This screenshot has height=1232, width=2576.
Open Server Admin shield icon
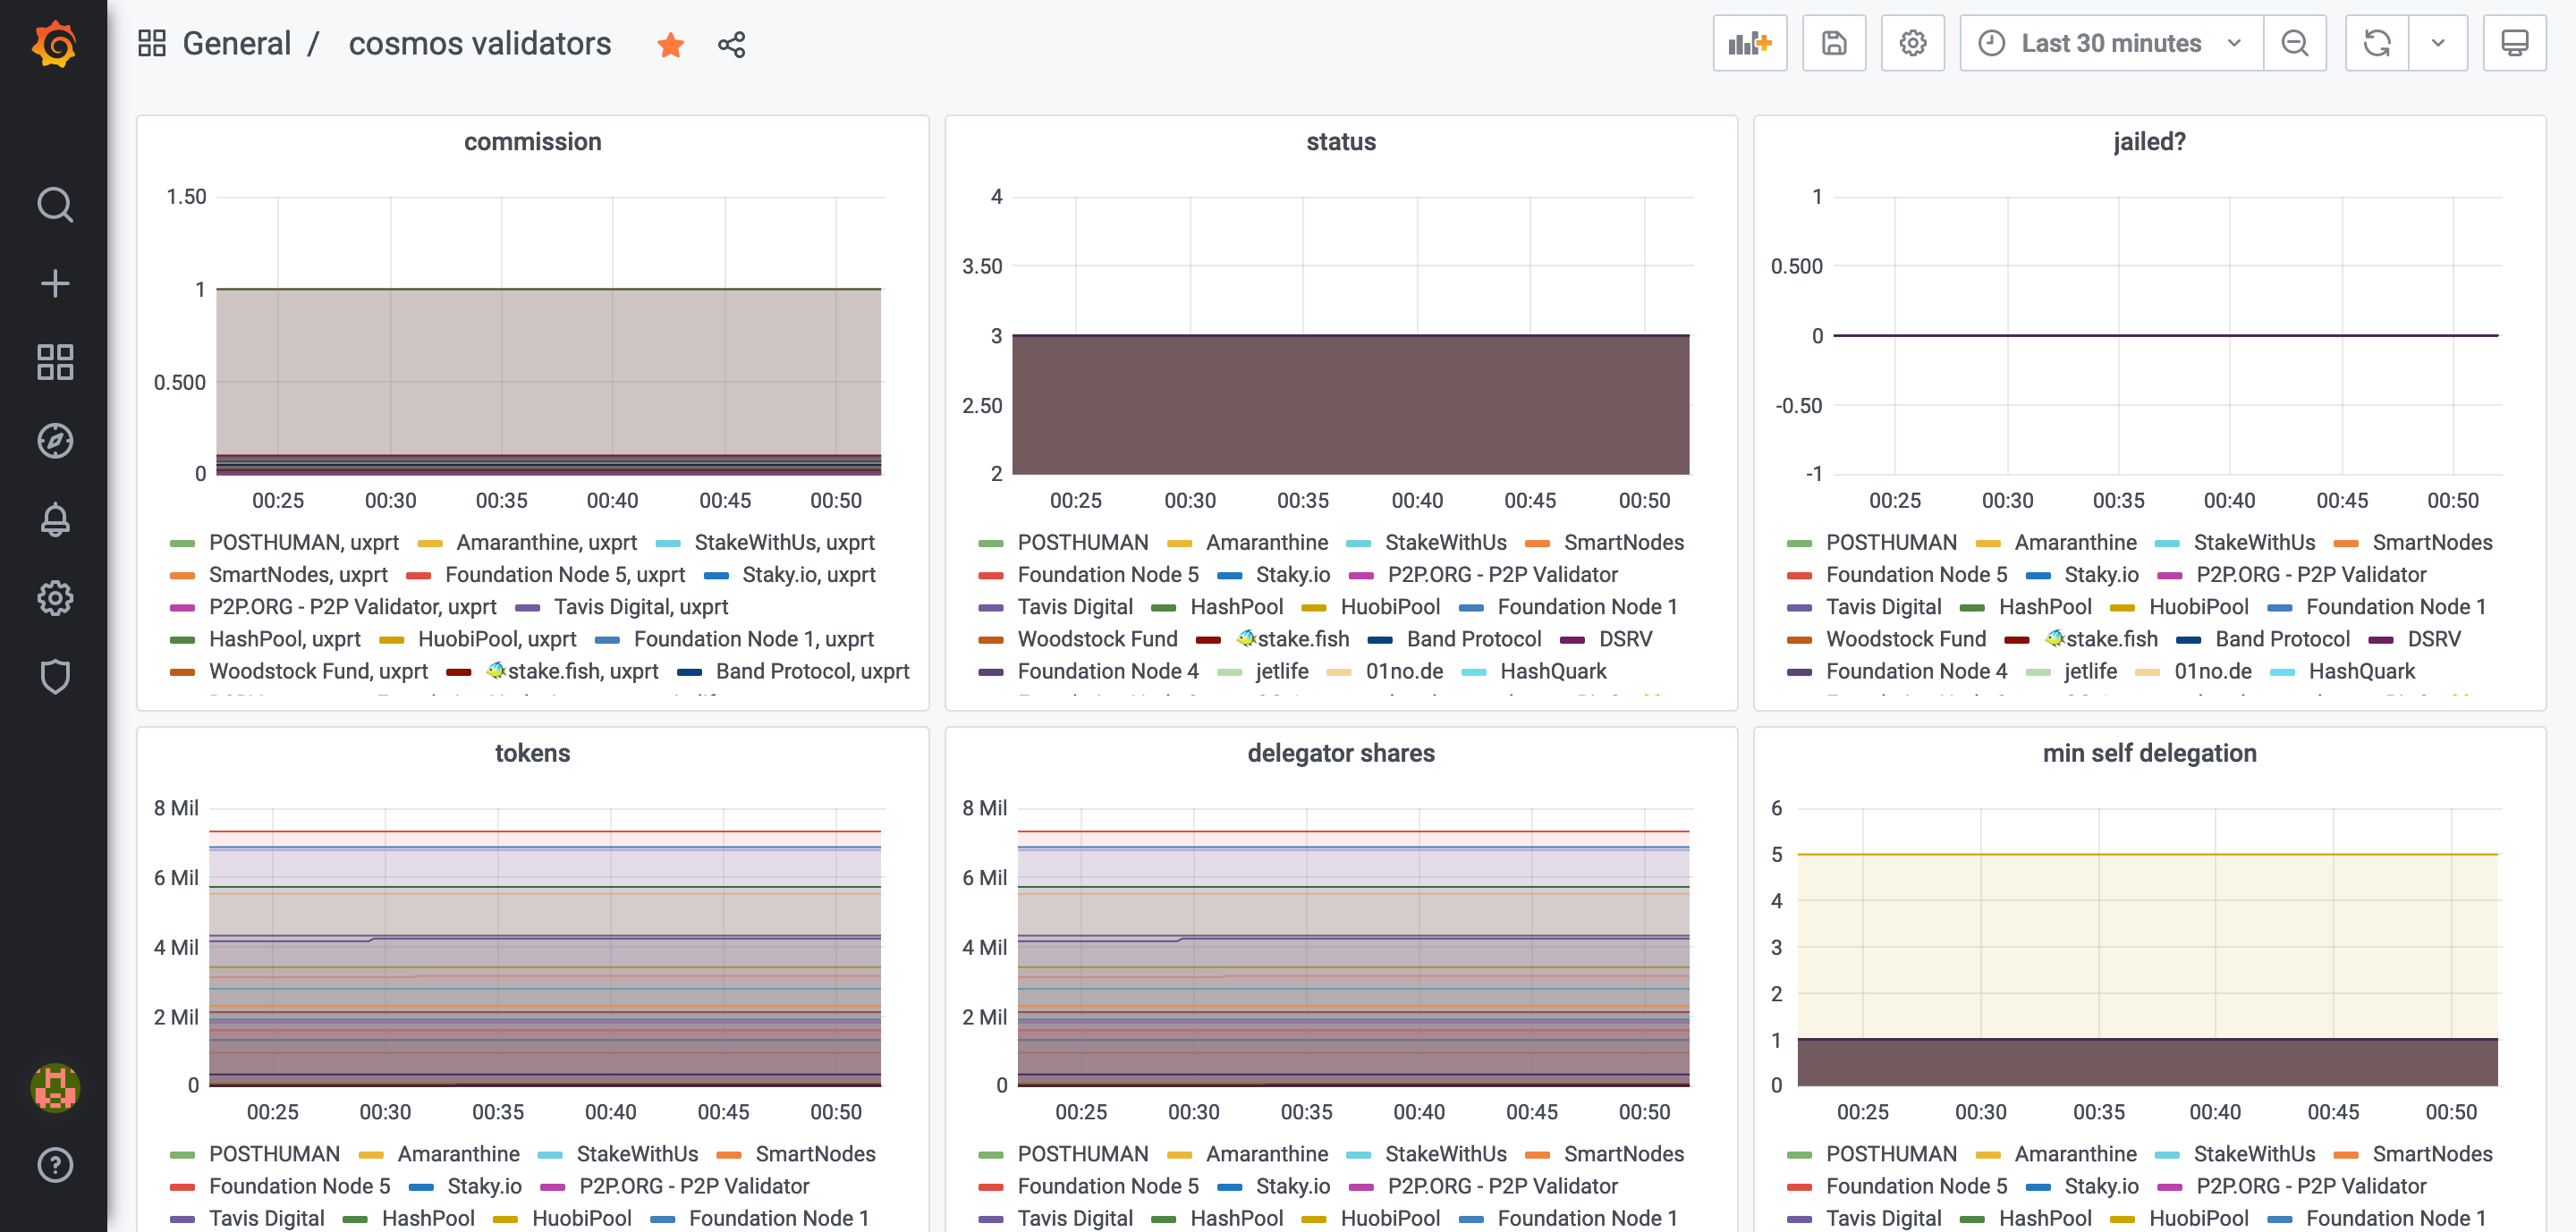(54, 677)
